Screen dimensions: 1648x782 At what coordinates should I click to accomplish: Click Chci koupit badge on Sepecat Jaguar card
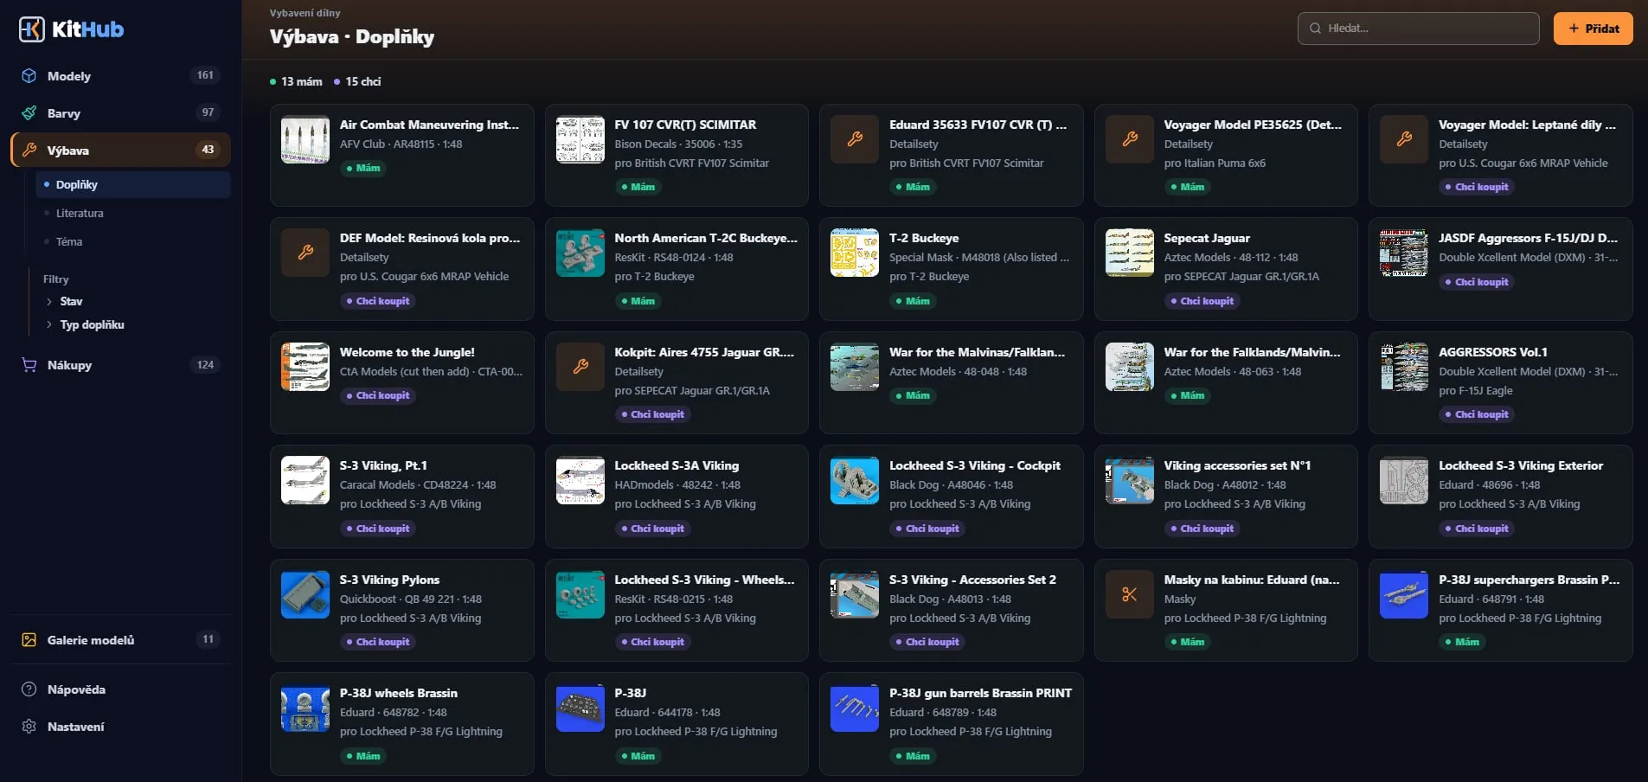coord(1202,301)
